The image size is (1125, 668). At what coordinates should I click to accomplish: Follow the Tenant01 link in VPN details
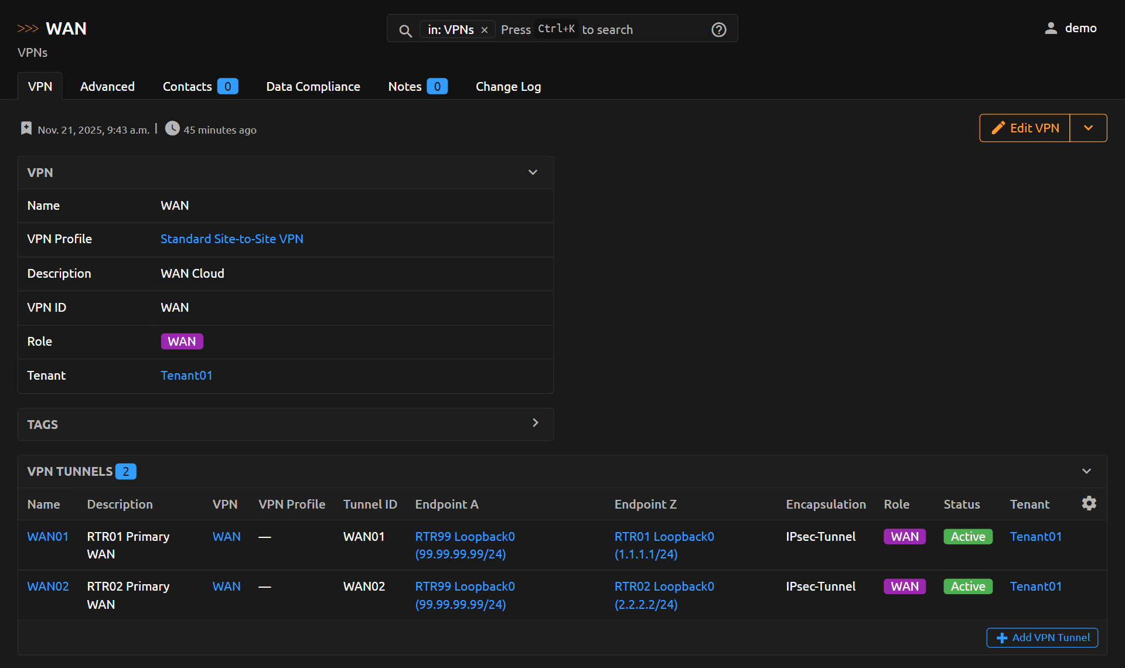click(186, 375)
